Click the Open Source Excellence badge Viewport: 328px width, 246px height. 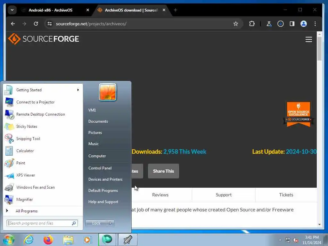tap(299, 114)
